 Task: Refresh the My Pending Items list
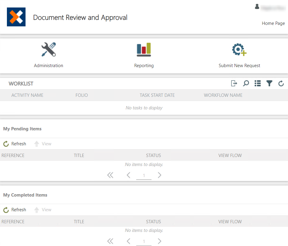(15, 144)
